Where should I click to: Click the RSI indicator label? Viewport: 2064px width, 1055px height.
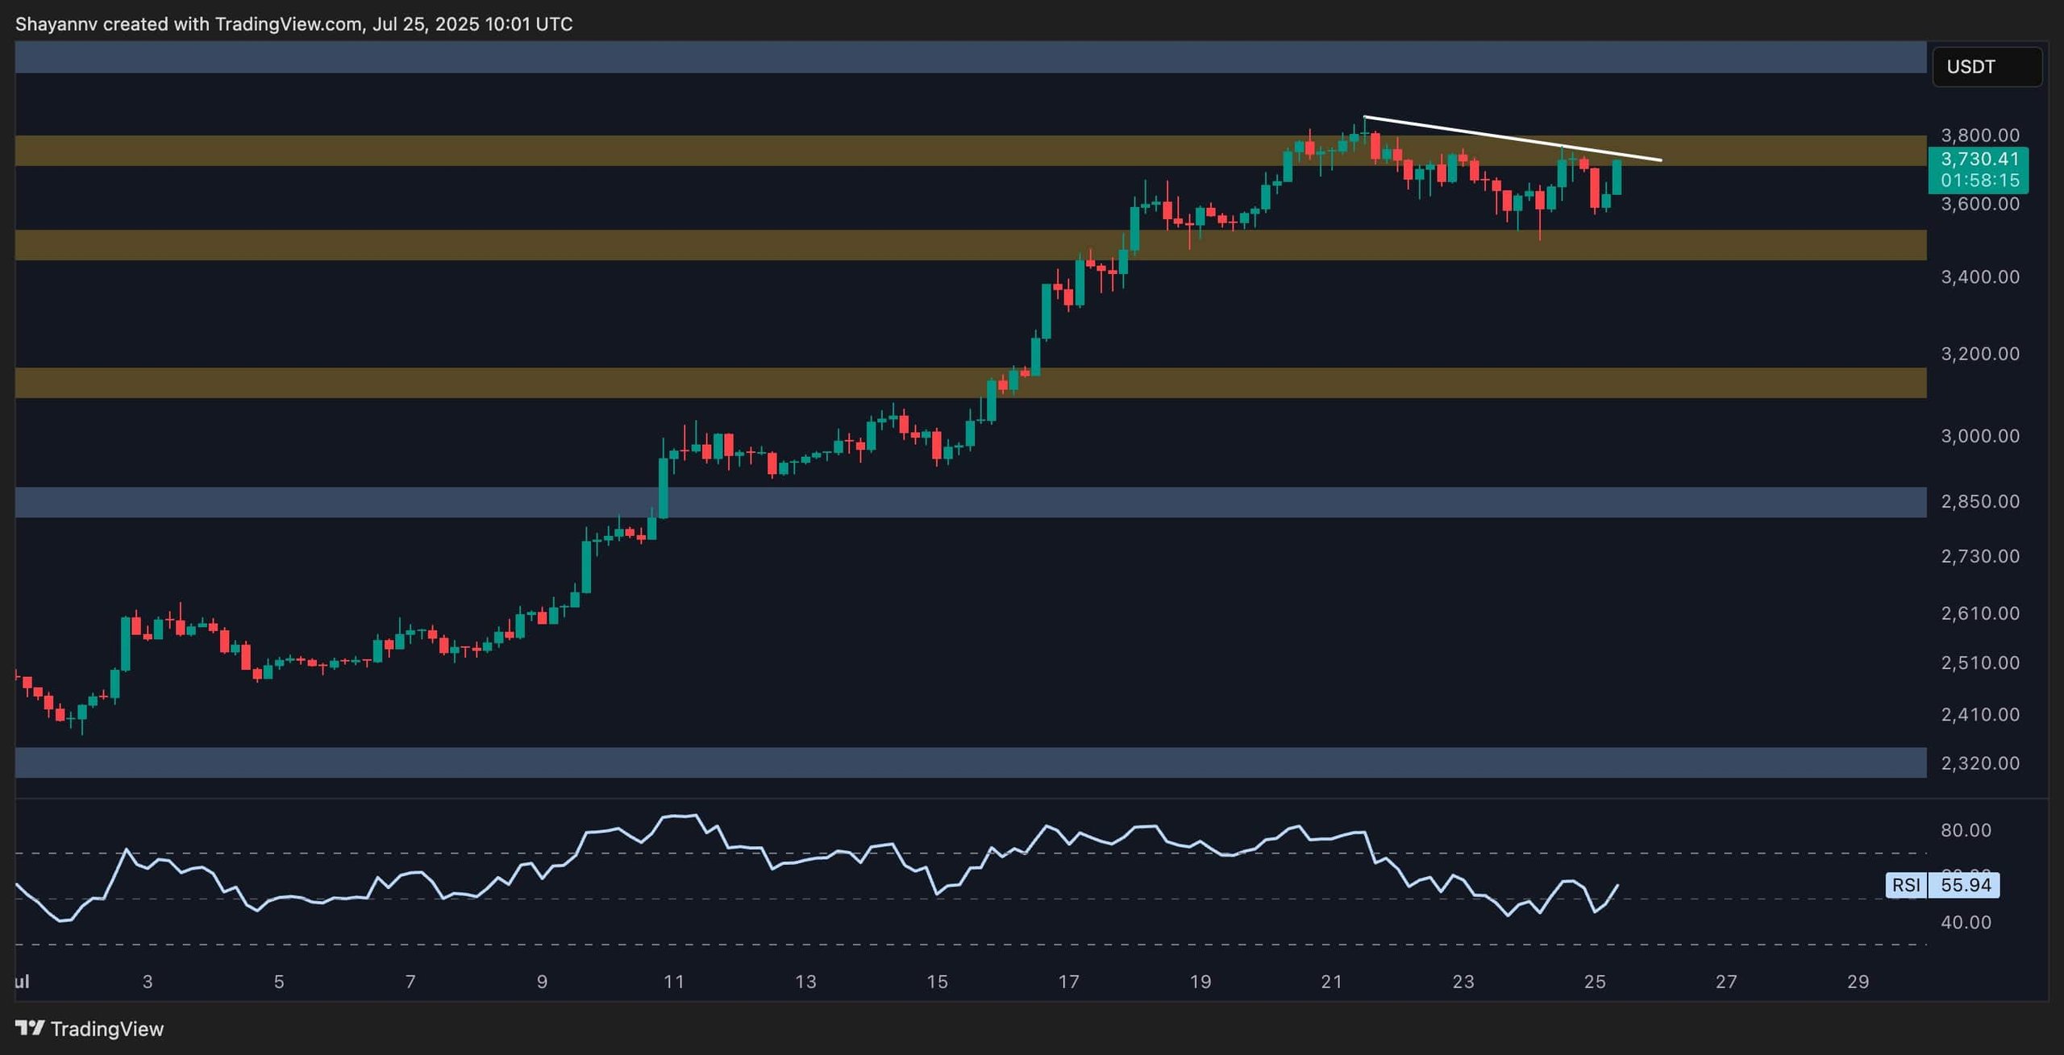pos(1906,885)
